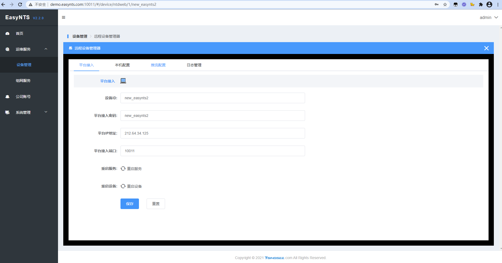Collapse the 运维服务 menu chevron
Image resolution: width=502 pixels, height=263 pixels.
(46, 49)
